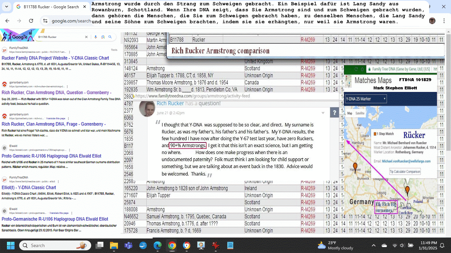
Task: Open Chrome's tab search chevron
Action: [7, 7]
